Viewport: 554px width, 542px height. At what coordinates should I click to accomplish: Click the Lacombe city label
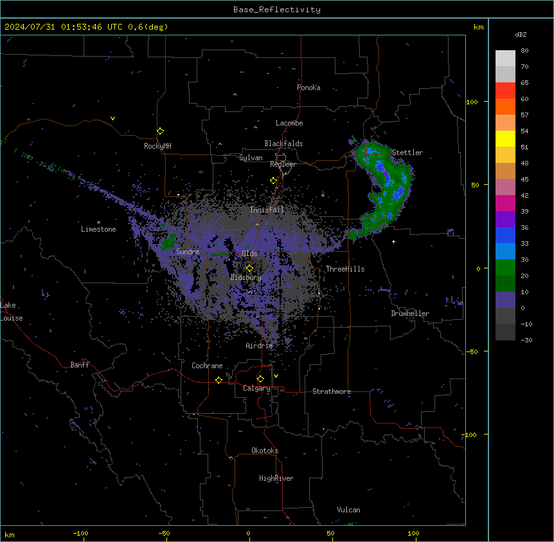[289, 123]
